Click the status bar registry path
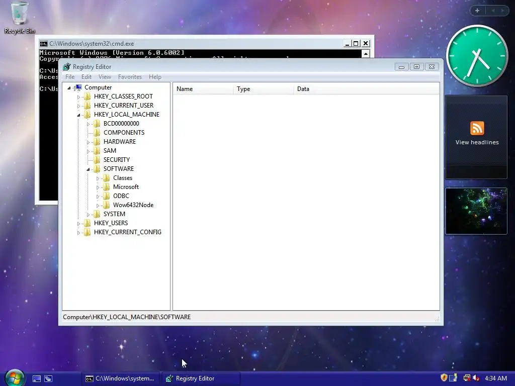 click(x=127, y=317)
